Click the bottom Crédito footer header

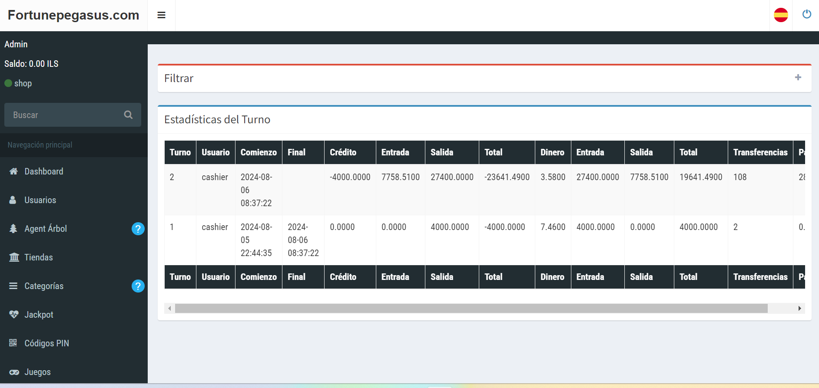tap(350, 277)
